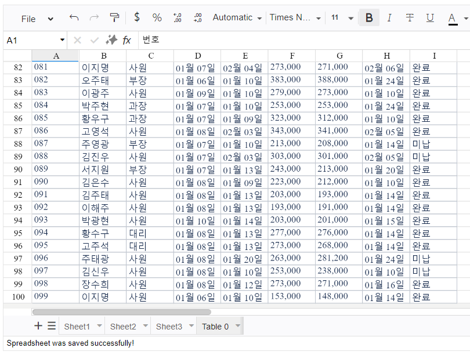Select the 238,000 amount cell
The width and height of the screenshot is (470, 355).
pos(339,271)
